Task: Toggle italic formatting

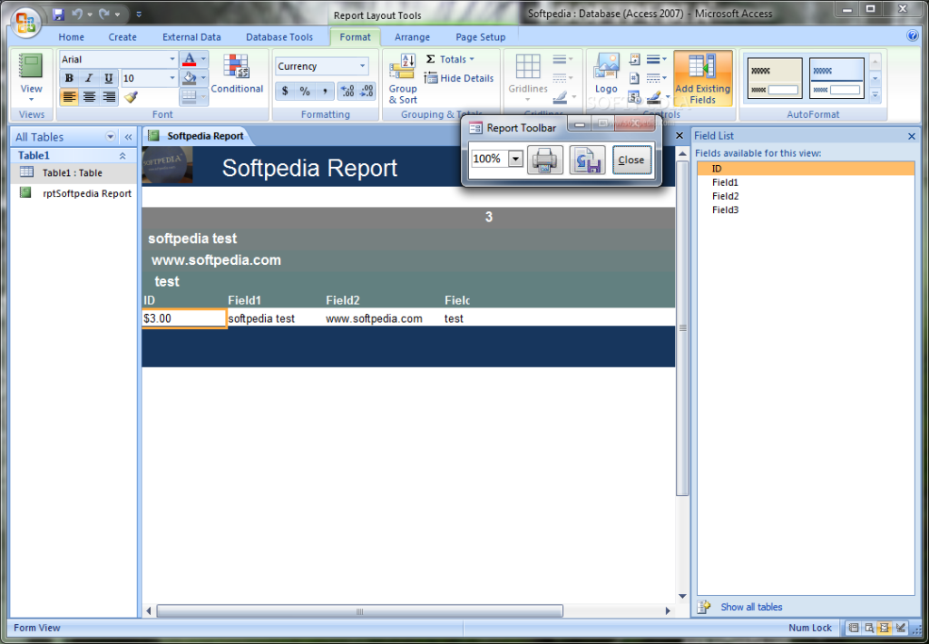Action: coord(88,77)
